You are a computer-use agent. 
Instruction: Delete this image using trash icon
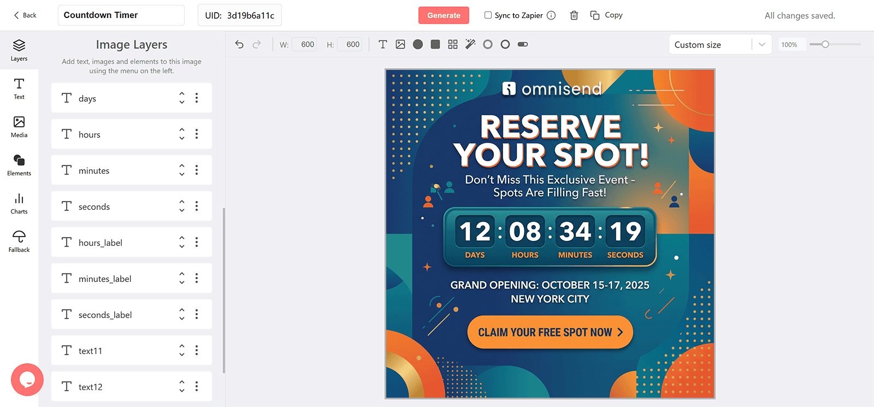click(x=574, y=15)
